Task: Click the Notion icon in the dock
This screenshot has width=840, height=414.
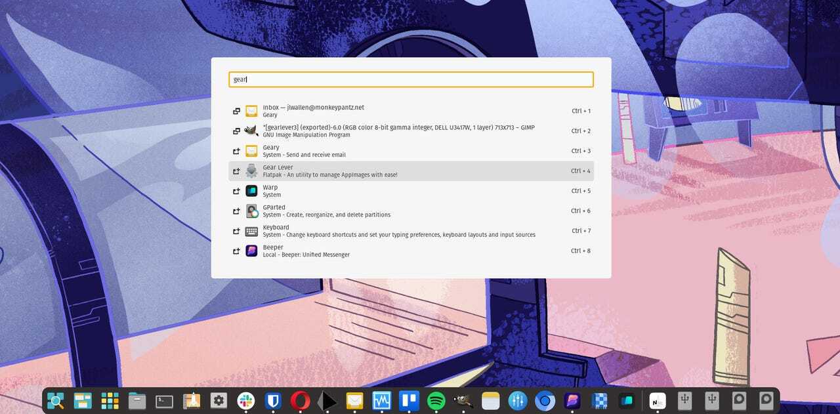Action: 657,400
